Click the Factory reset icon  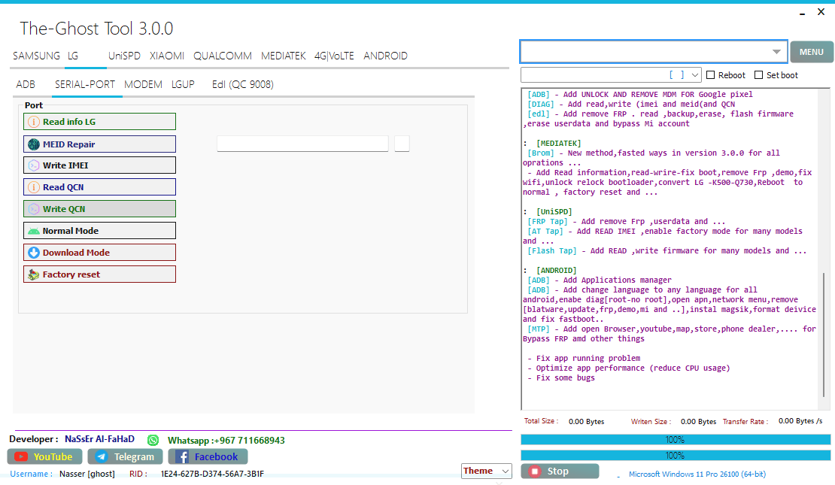(33, 274)
